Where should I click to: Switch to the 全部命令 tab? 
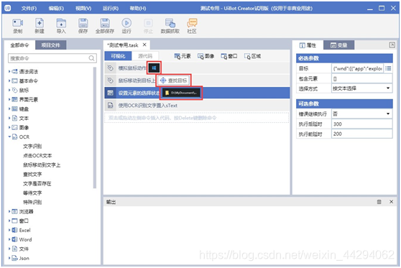click(19, 45)
